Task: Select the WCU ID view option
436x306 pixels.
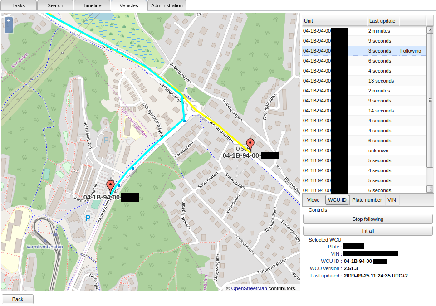Action: 337,200
